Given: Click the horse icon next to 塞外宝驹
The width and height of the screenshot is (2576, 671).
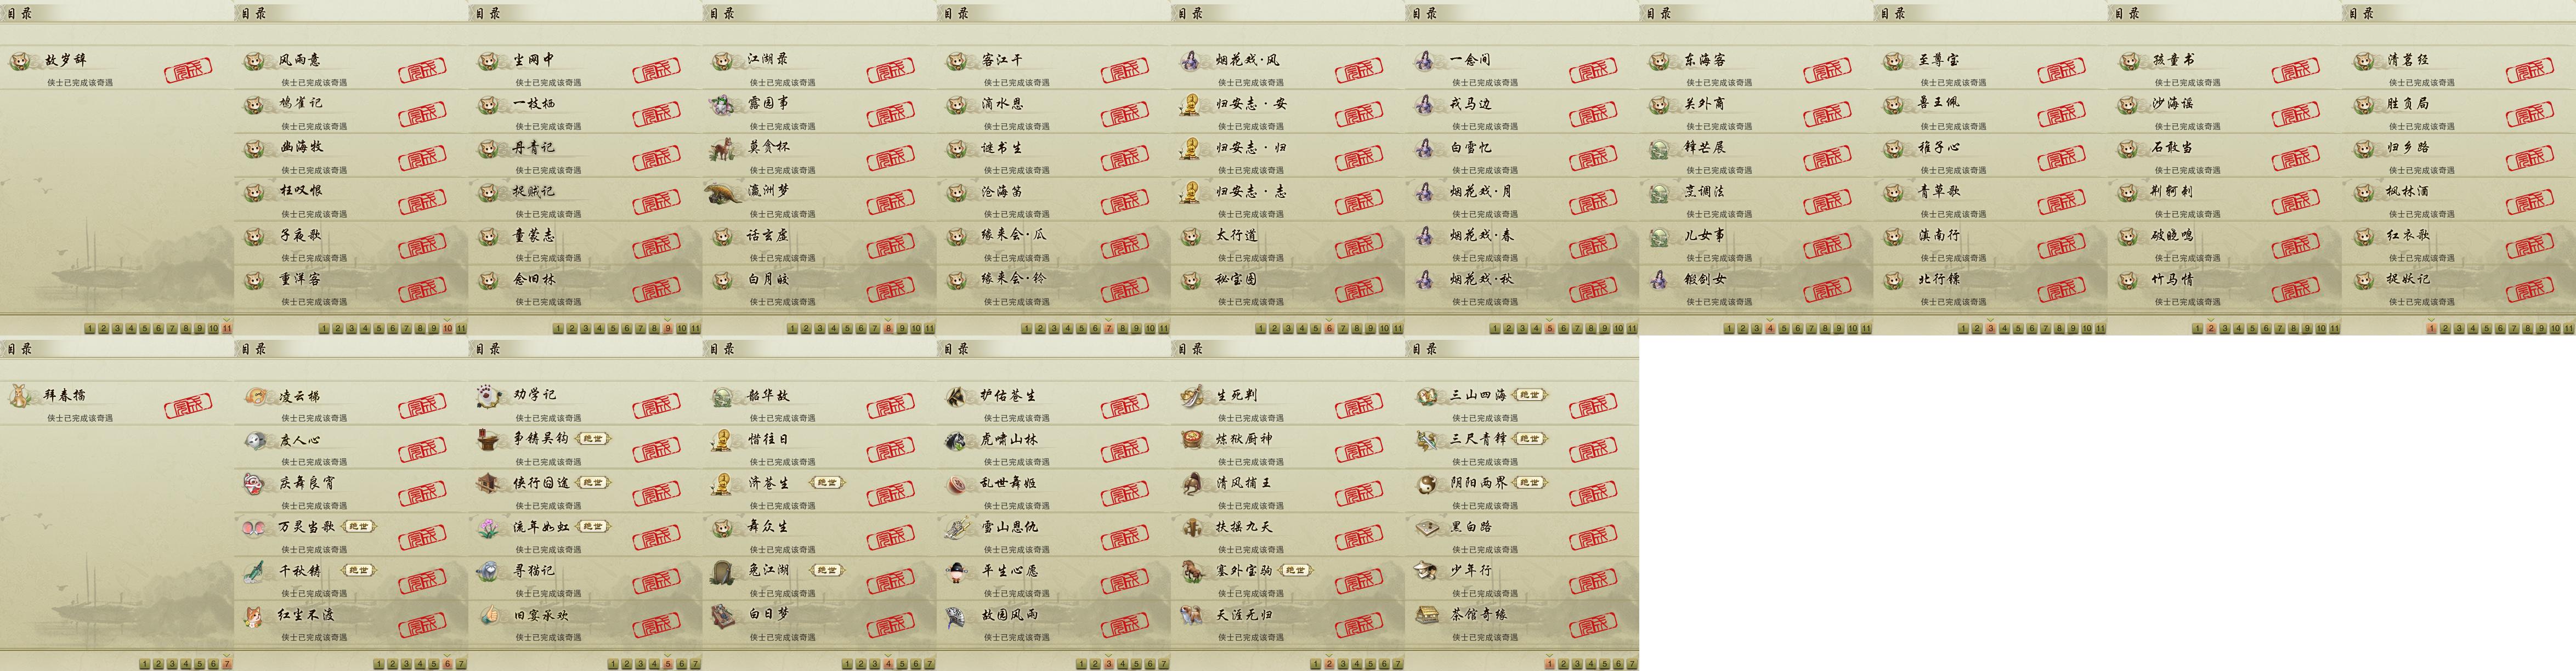Looking at the screenshot, I should coord(1192,571).
